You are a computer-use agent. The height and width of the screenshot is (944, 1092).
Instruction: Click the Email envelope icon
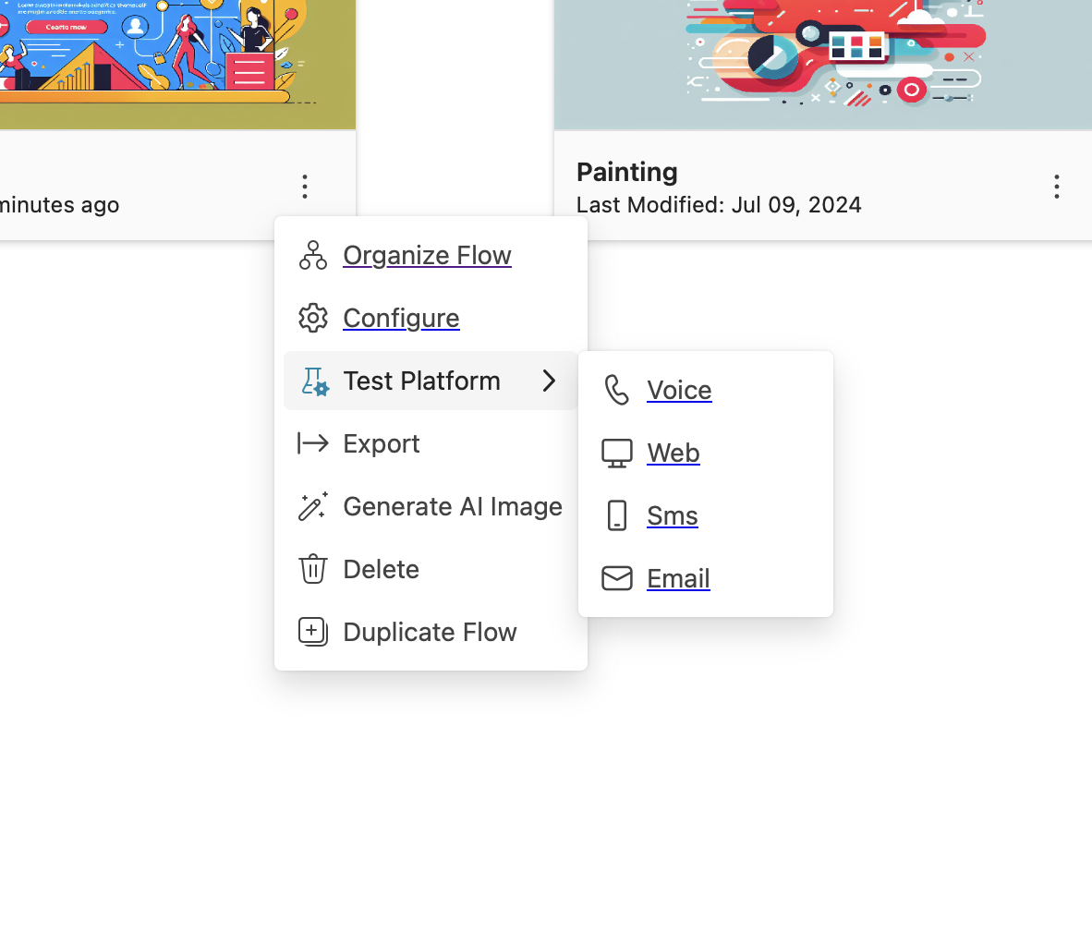(x=616, y=578)
